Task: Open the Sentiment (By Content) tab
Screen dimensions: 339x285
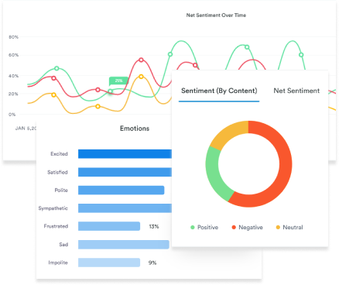Action: [x=219, y=91]
